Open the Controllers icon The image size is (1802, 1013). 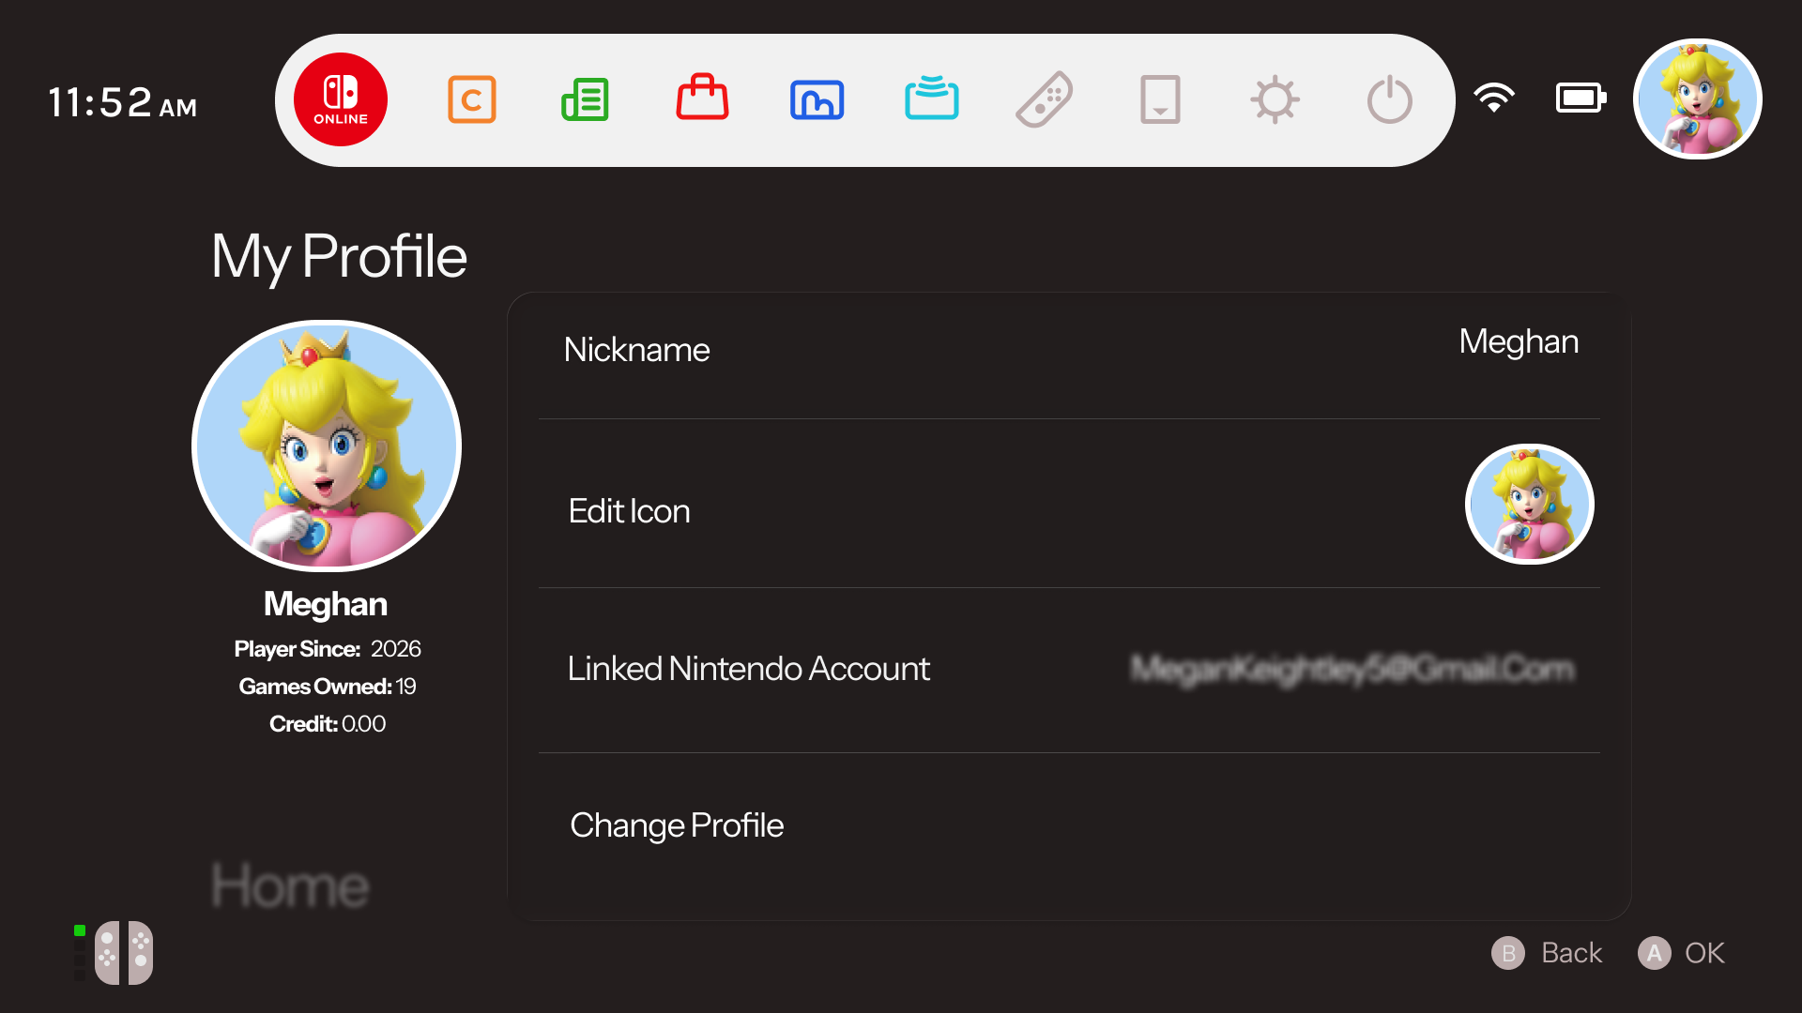tap(1045, 99)
